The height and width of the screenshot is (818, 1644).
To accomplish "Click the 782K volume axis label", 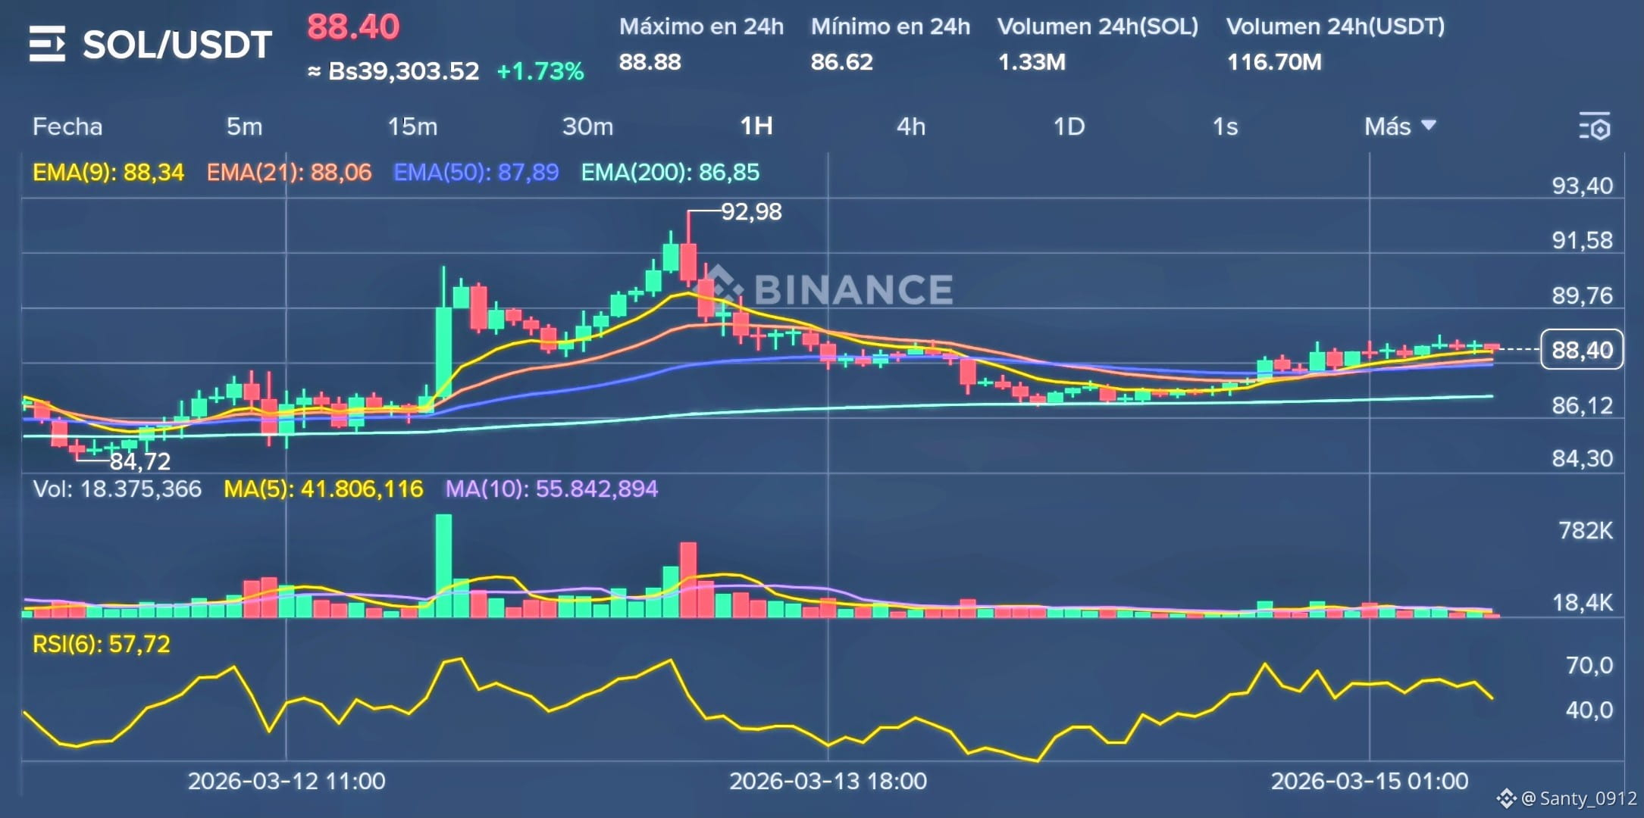I will pyautogui.click(x=1586, y=530).
